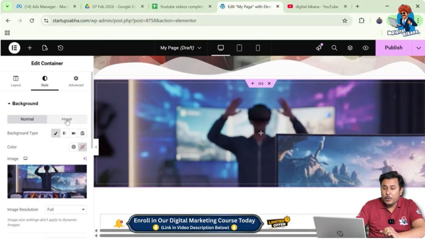Open the History clock icon

tap(61, 48)
